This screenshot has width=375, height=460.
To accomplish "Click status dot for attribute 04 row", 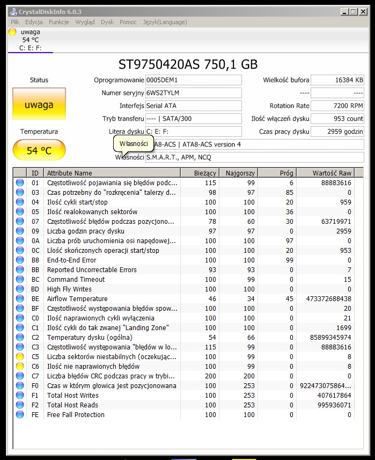I will [20, 202].
